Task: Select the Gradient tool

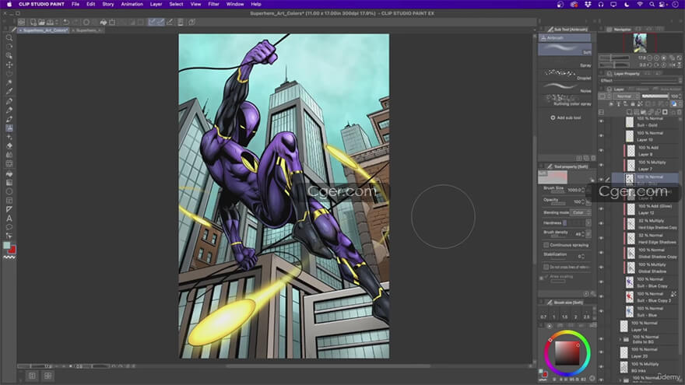Action: [9, 183]
